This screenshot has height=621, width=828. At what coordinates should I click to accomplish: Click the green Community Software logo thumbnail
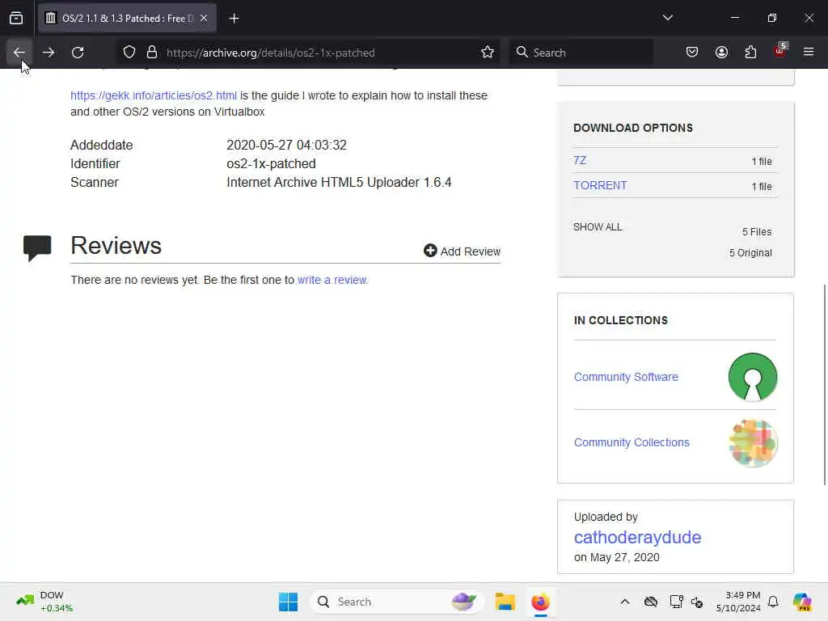753,377
